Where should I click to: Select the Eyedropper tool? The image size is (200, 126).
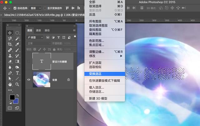pyautogui.click(x=17, y=44)
